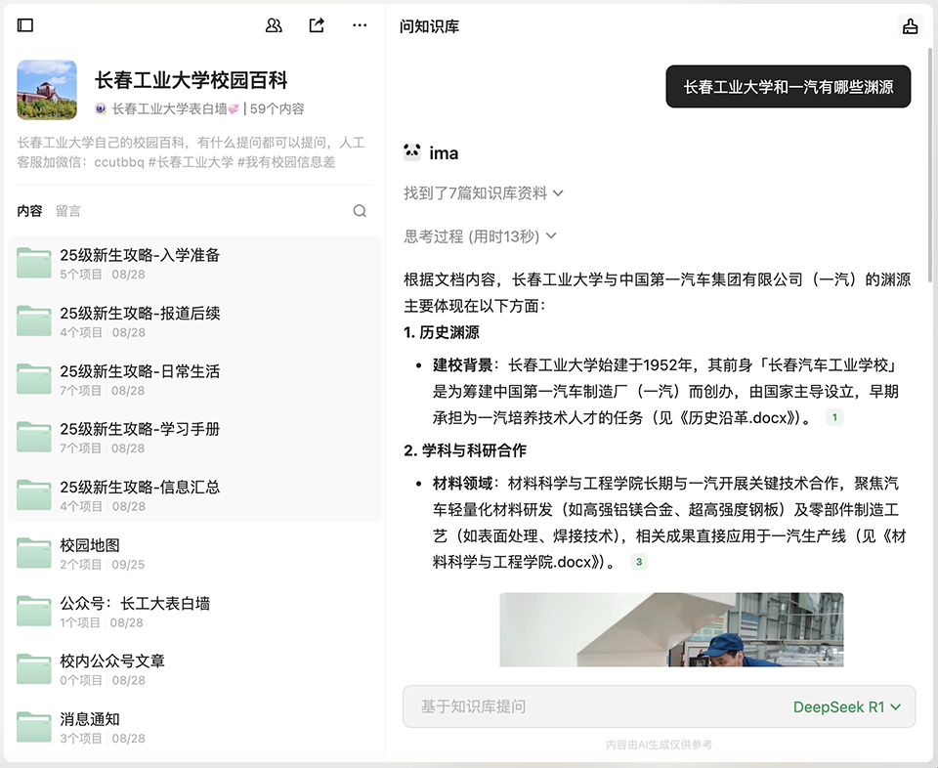
Task: Toggle the sidebar panel icon
Action: (x=25, y=25)
